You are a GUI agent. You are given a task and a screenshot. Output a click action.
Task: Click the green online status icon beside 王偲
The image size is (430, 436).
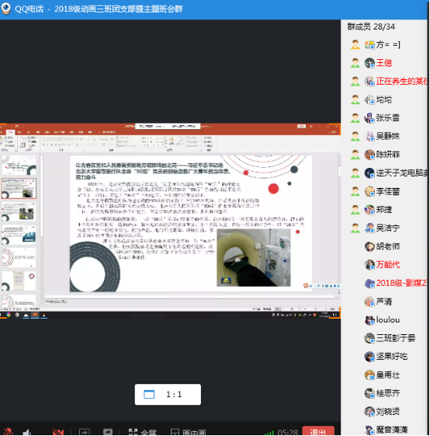coord(355,63)
